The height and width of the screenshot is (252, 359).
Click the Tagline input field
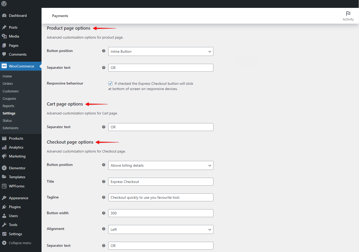click(161, 197)
